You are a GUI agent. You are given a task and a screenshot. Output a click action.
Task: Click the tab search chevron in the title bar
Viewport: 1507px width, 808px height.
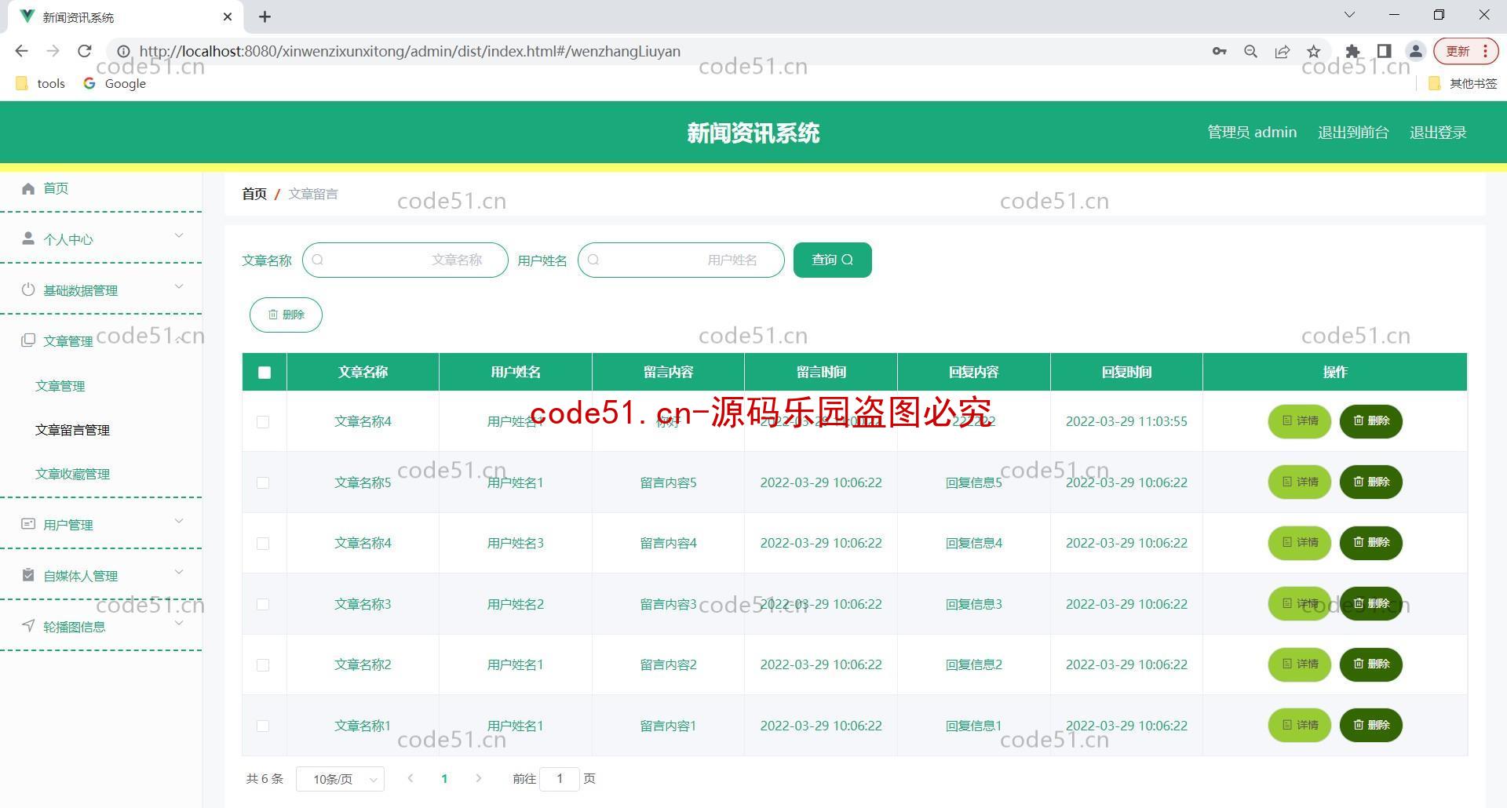point(1350,15)
